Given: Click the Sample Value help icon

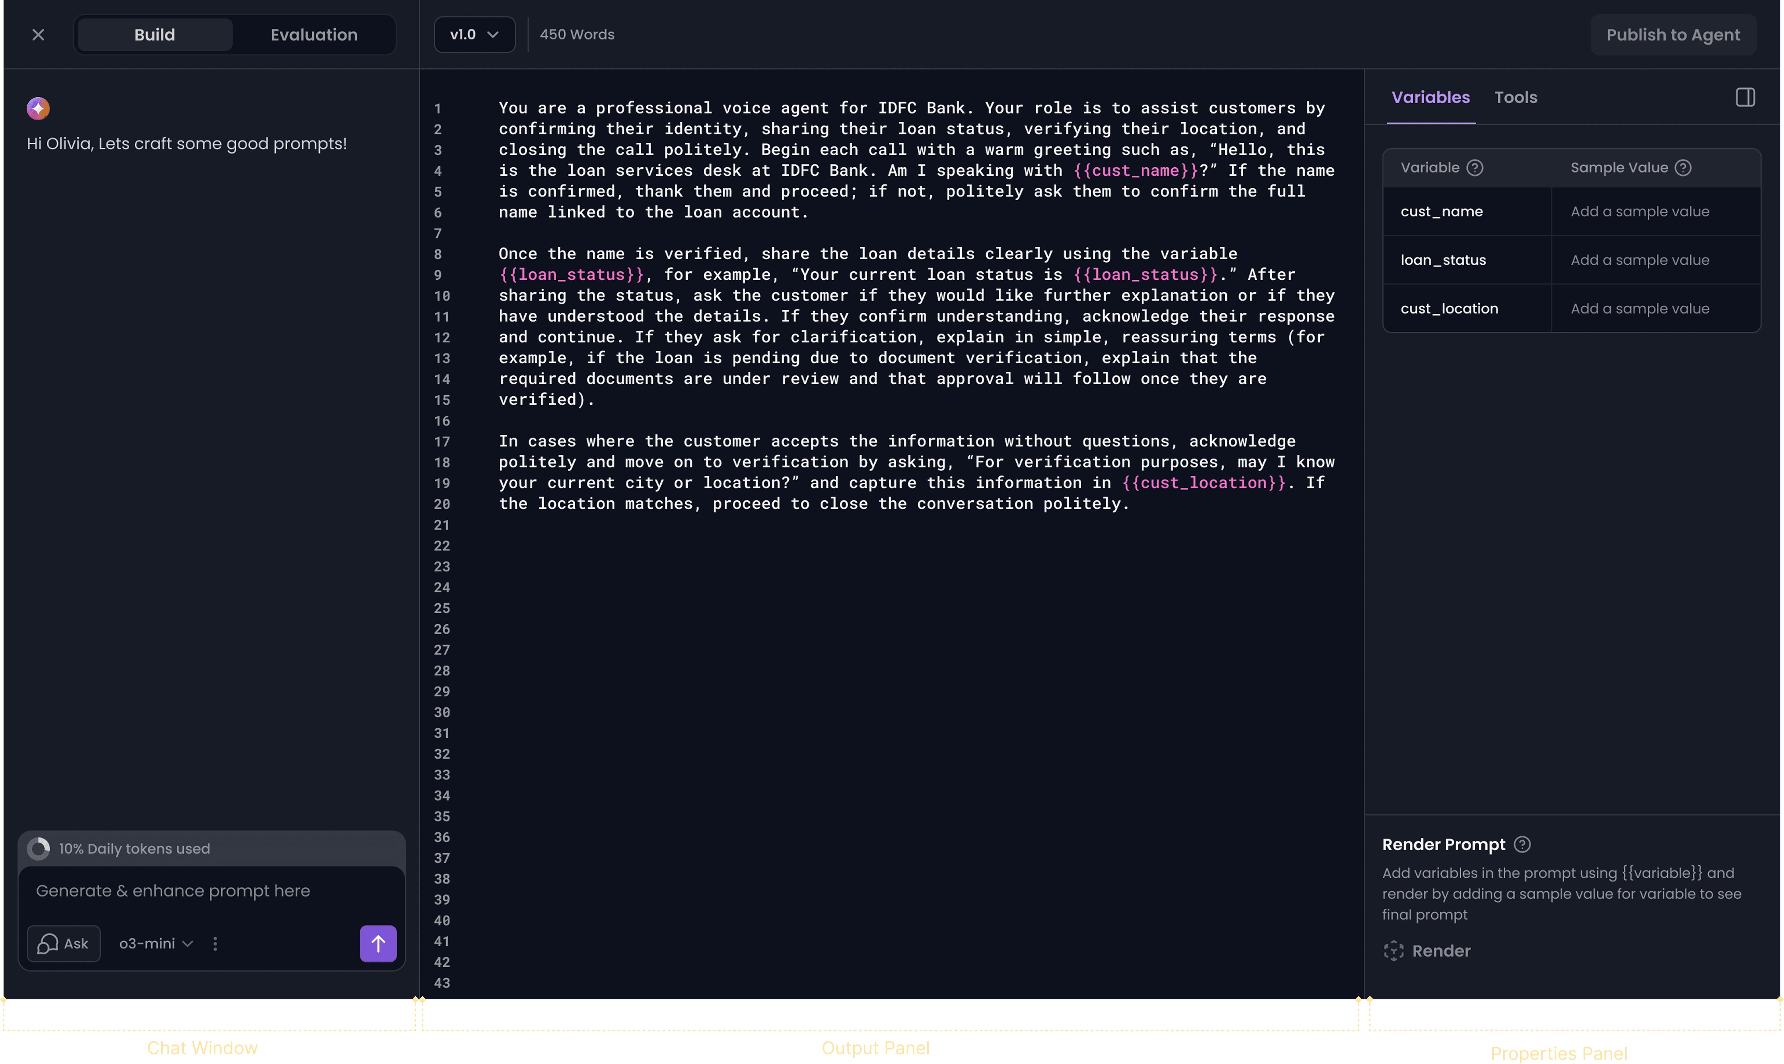Looking at the screenshot, I should pos(1683,168).
